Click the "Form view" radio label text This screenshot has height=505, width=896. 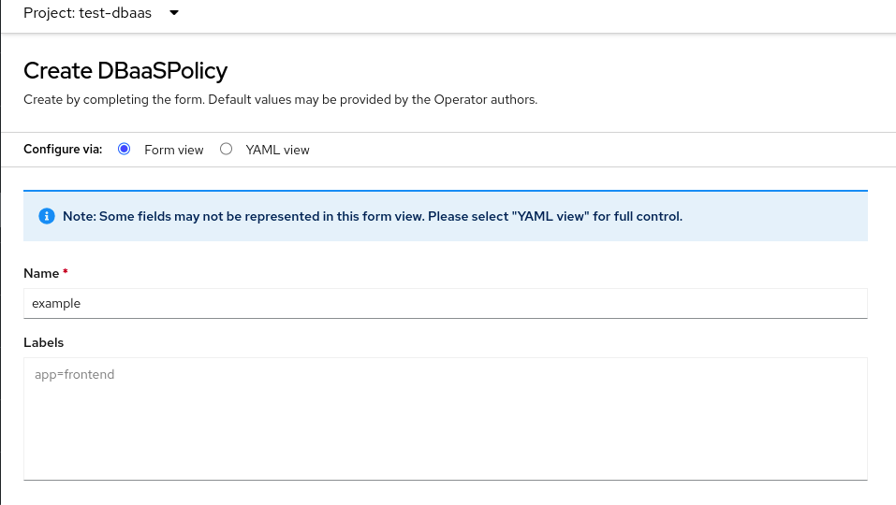click(173, 150)
